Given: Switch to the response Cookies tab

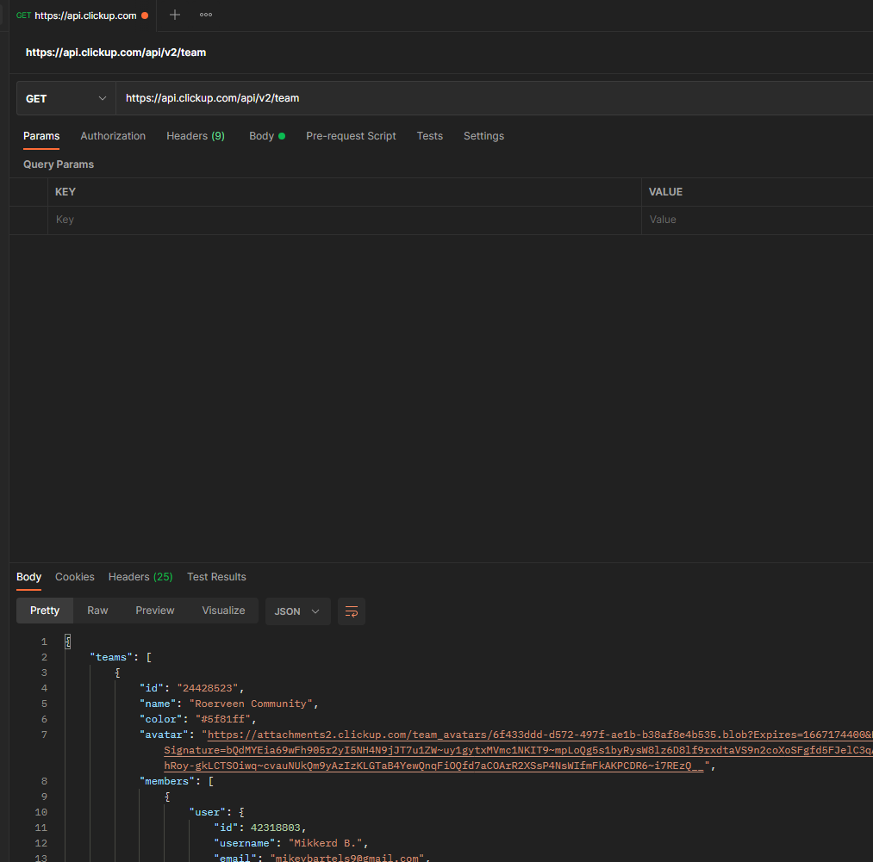Looking at the screenshot, I should [x=75, y=577].
